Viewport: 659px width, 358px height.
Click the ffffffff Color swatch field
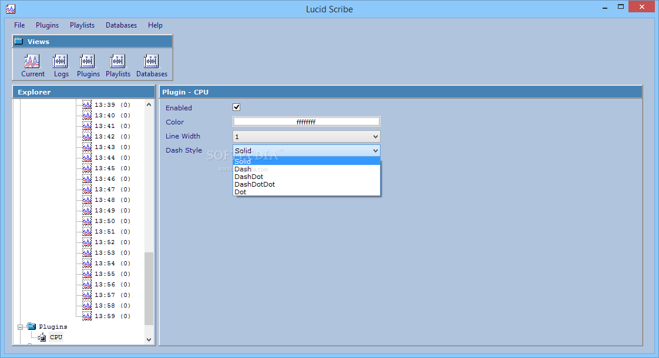[x=307, y=122]
